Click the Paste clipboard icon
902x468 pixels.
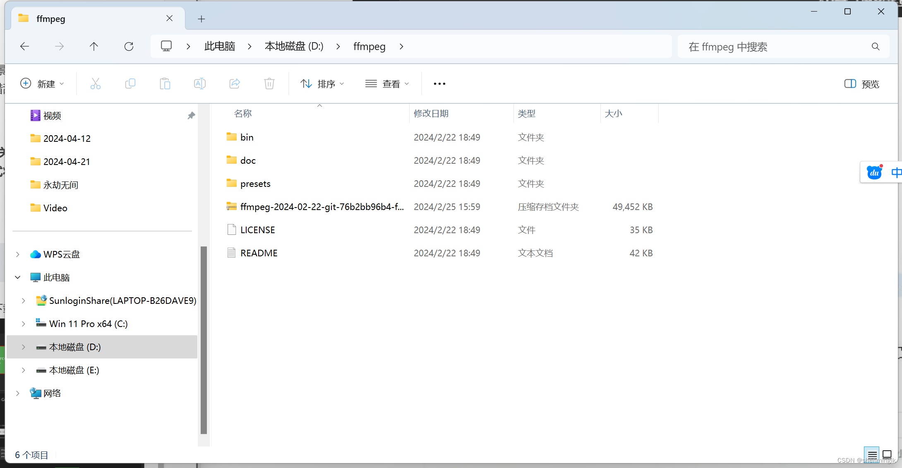[x=165, y=84]
